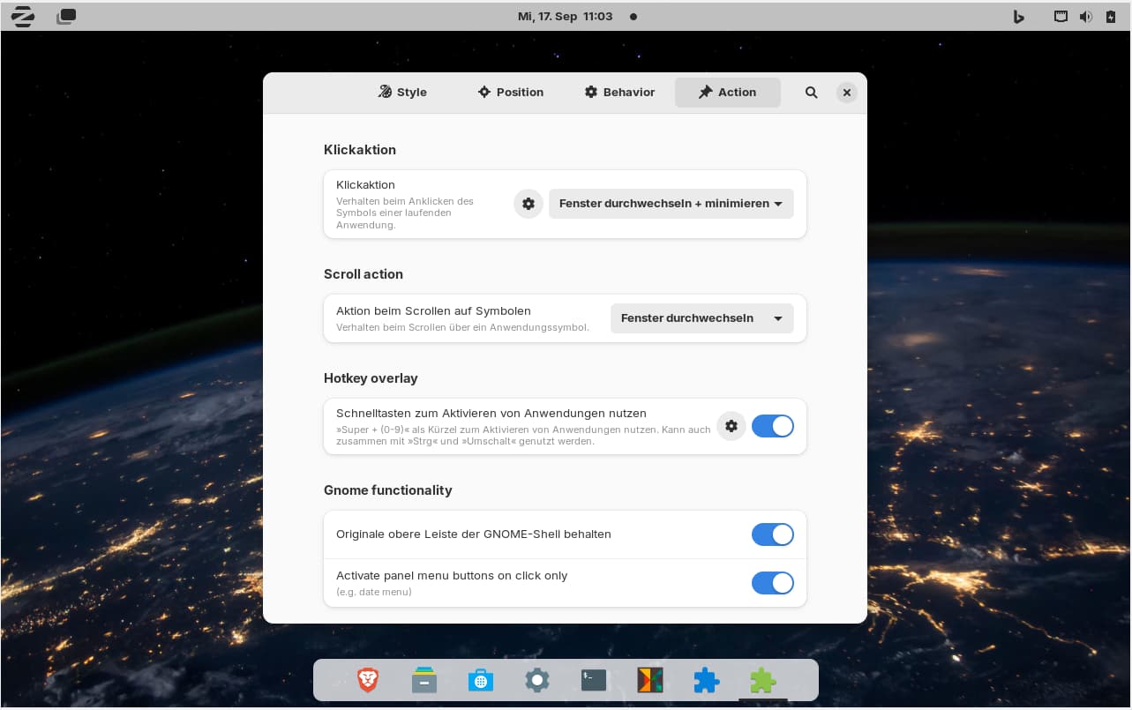Open the Software store dock icon

click(x=481, y=680)
